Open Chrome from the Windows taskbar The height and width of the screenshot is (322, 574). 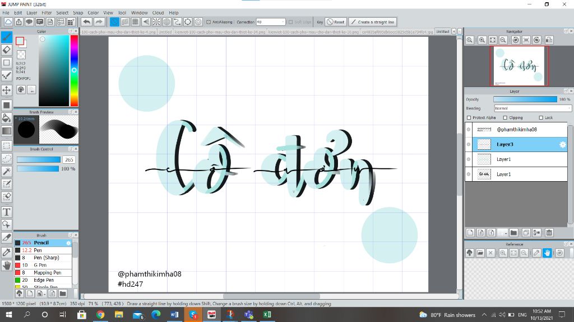(x=100, y=314)
